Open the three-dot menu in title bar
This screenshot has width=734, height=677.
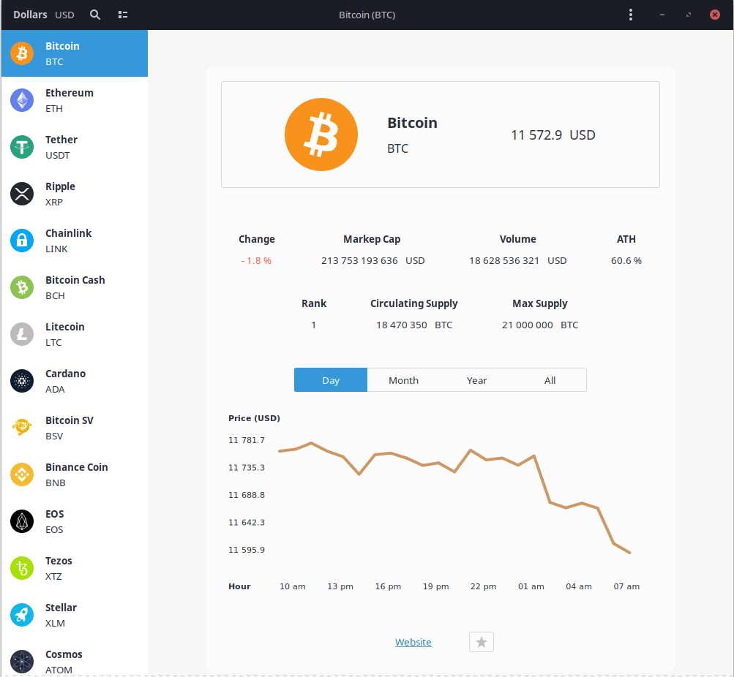coord(631,15)
